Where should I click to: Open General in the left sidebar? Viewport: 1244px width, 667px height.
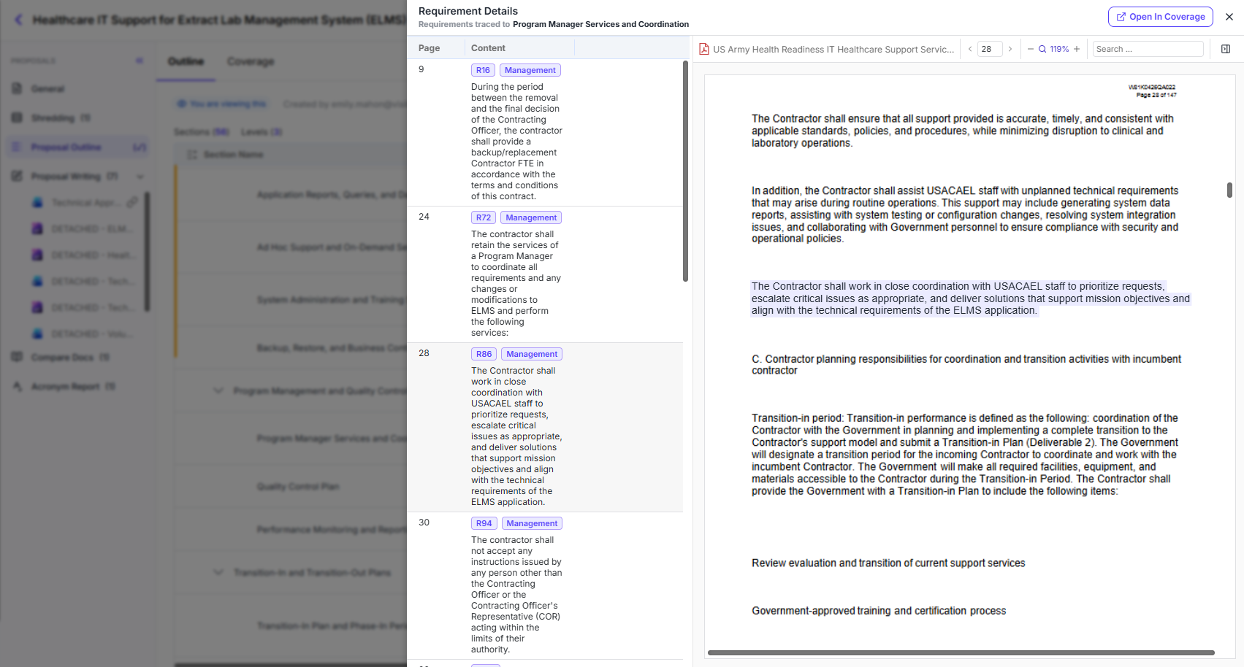point(47,89)
